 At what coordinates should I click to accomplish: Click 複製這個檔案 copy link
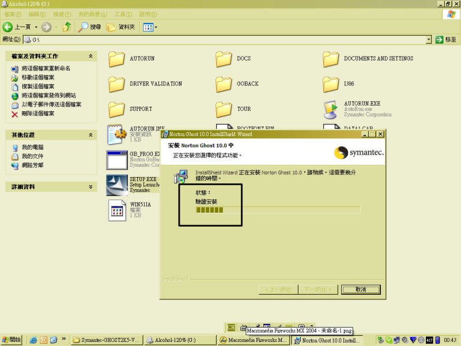tap(38, 86)
